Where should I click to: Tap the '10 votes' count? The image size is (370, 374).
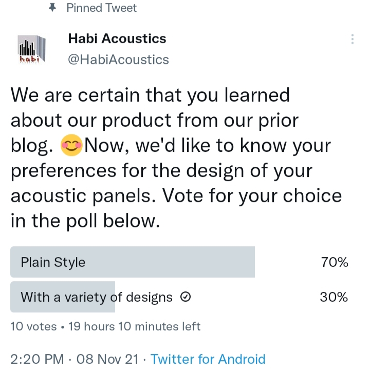[33, 326]
